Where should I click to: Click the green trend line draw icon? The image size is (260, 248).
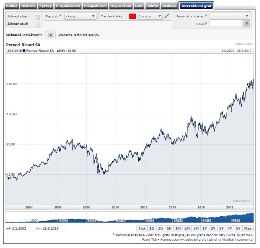point(167,17)
